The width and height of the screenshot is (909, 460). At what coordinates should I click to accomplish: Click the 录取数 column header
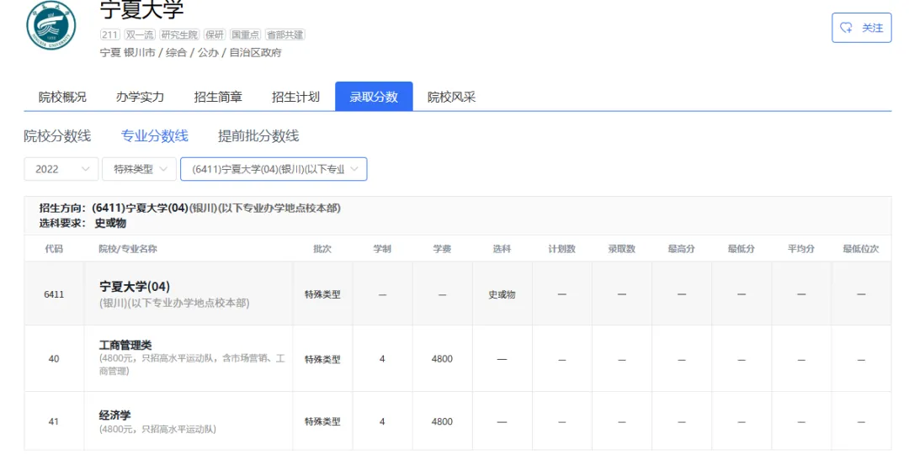tap(621, 249)
